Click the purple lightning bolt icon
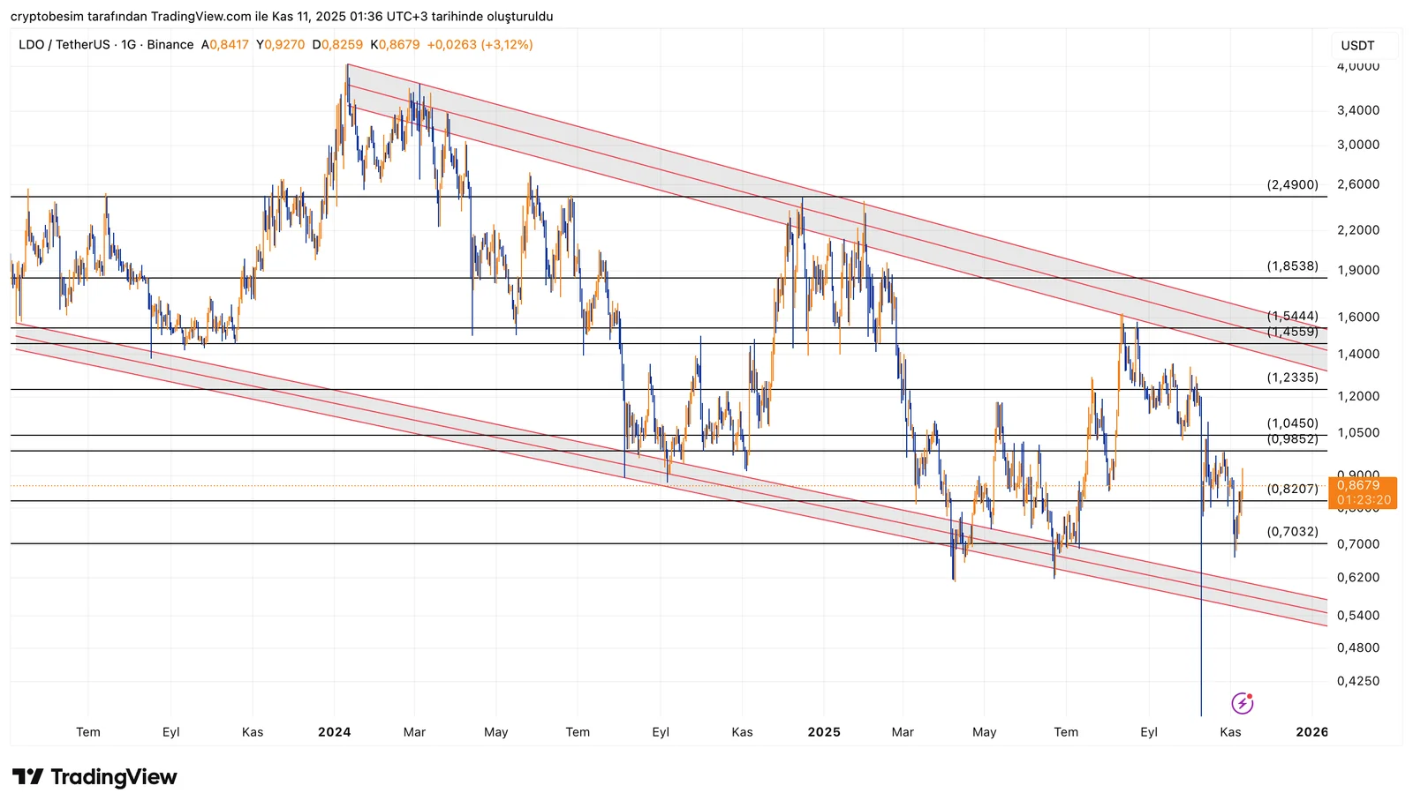1413x808 pixels. 1242,703
